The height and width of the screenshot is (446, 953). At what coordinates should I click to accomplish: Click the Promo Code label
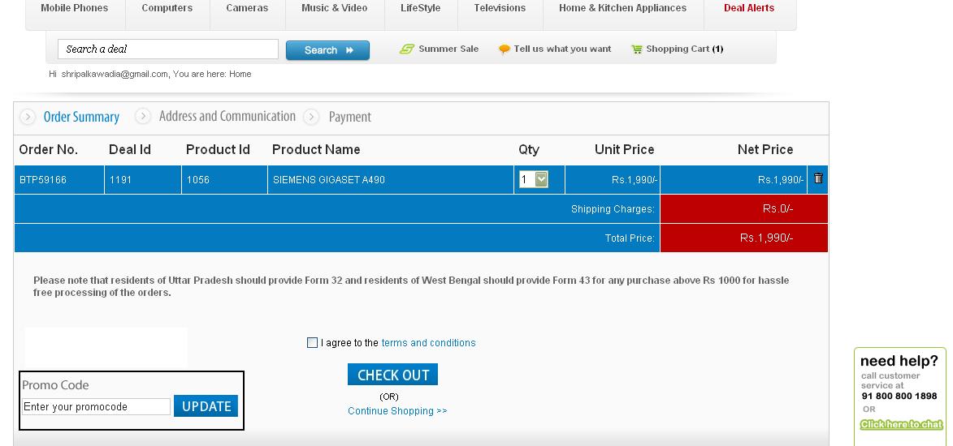pos(55,384)
